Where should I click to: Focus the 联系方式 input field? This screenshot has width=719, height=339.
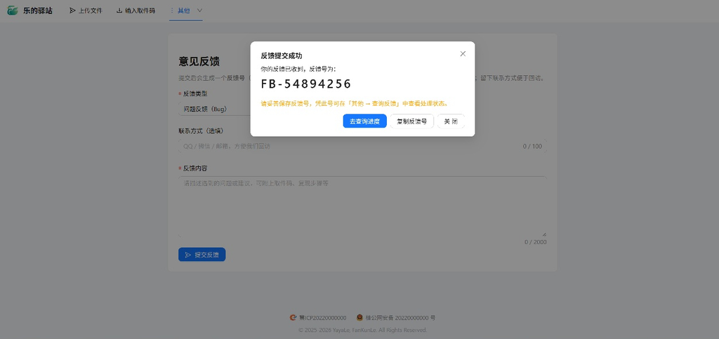[x=362, y=146]
